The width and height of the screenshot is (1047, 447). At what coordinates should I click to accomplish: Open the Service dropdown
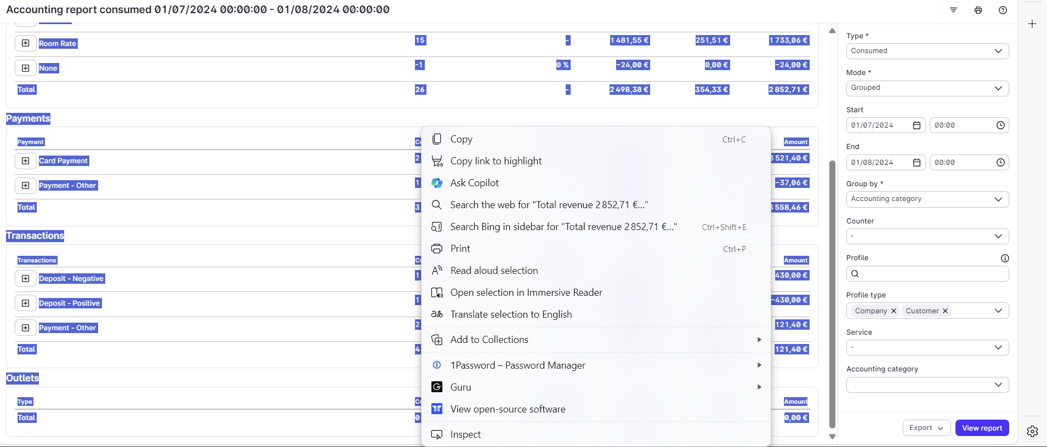[x=927, y=347]
